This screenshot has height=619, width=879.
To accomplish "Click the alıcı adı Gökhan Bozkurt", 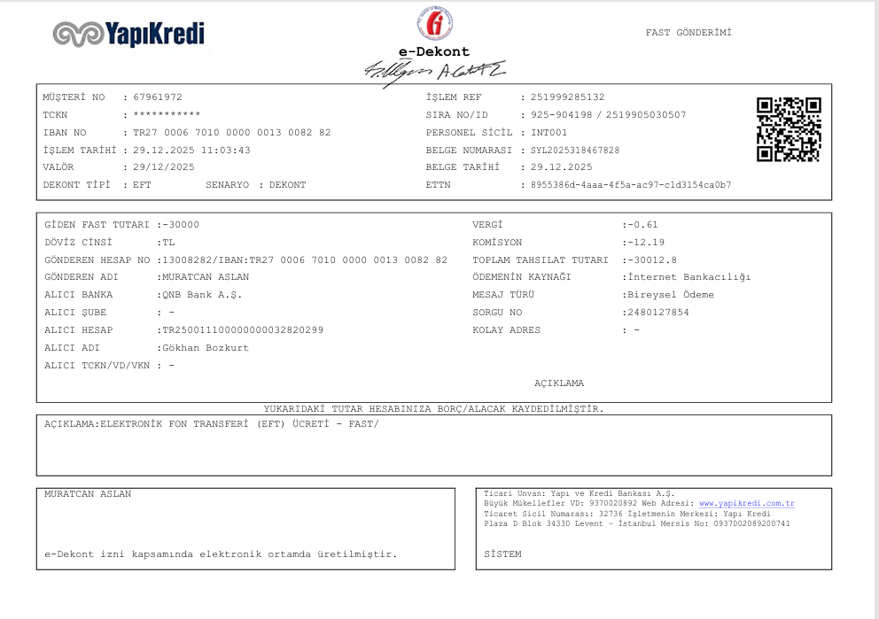I will click(x=206, y=348).
